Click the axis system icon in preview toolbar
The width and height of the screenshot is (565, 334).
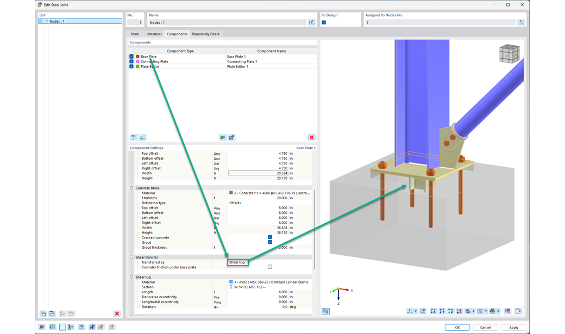[x=410, y=311]
